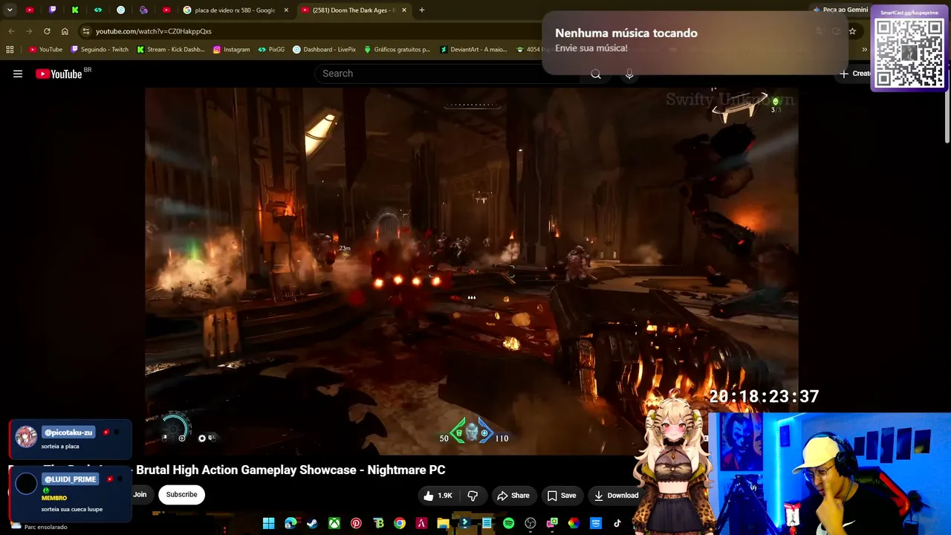The width and height of the screenshot is (951, 535).
Task: Open a new browser tab
Action: pyautogui.click(x=422, y=10)
